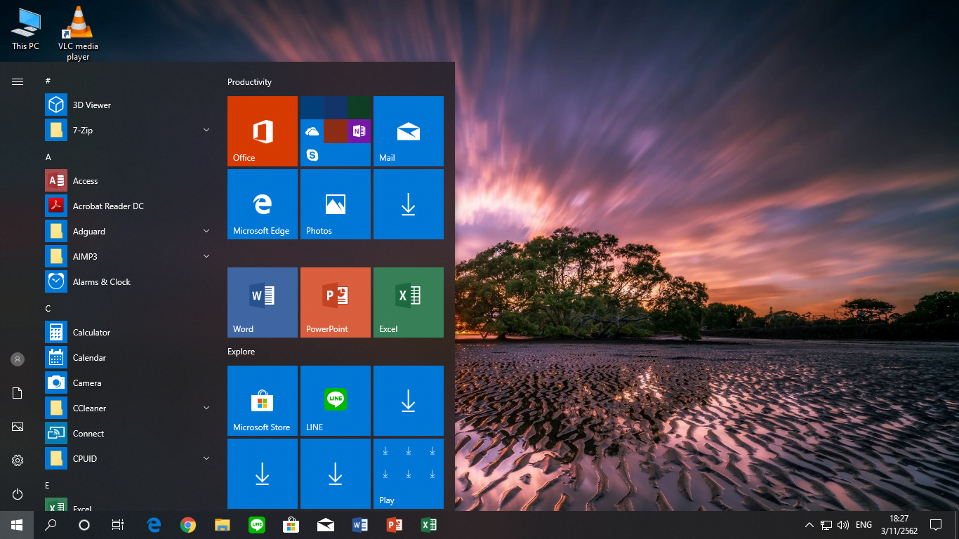The height and width of the screenshot is (539, 959).
Task: Click the Explore group header
Action: point(241,352)
